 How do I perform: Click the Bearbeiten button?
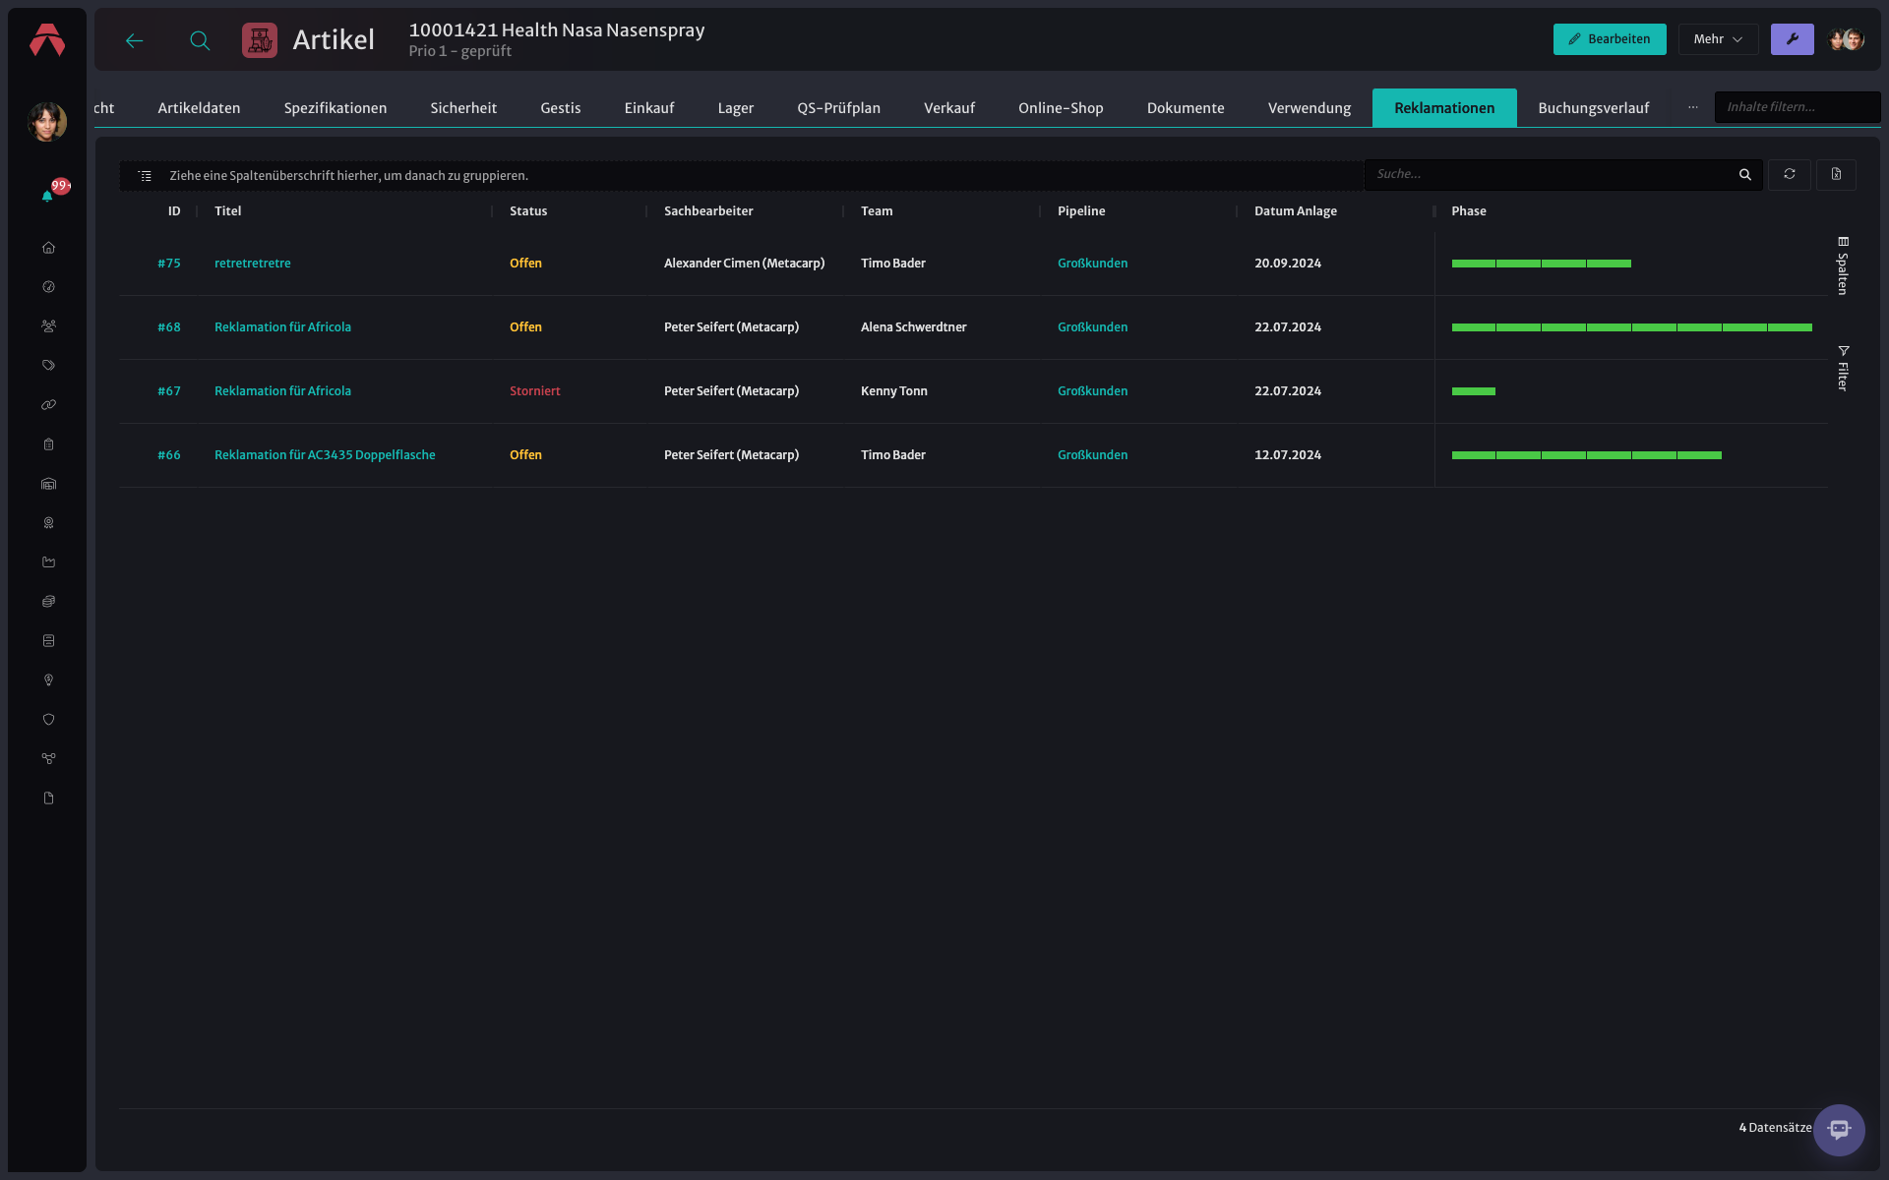[1610, 39]
